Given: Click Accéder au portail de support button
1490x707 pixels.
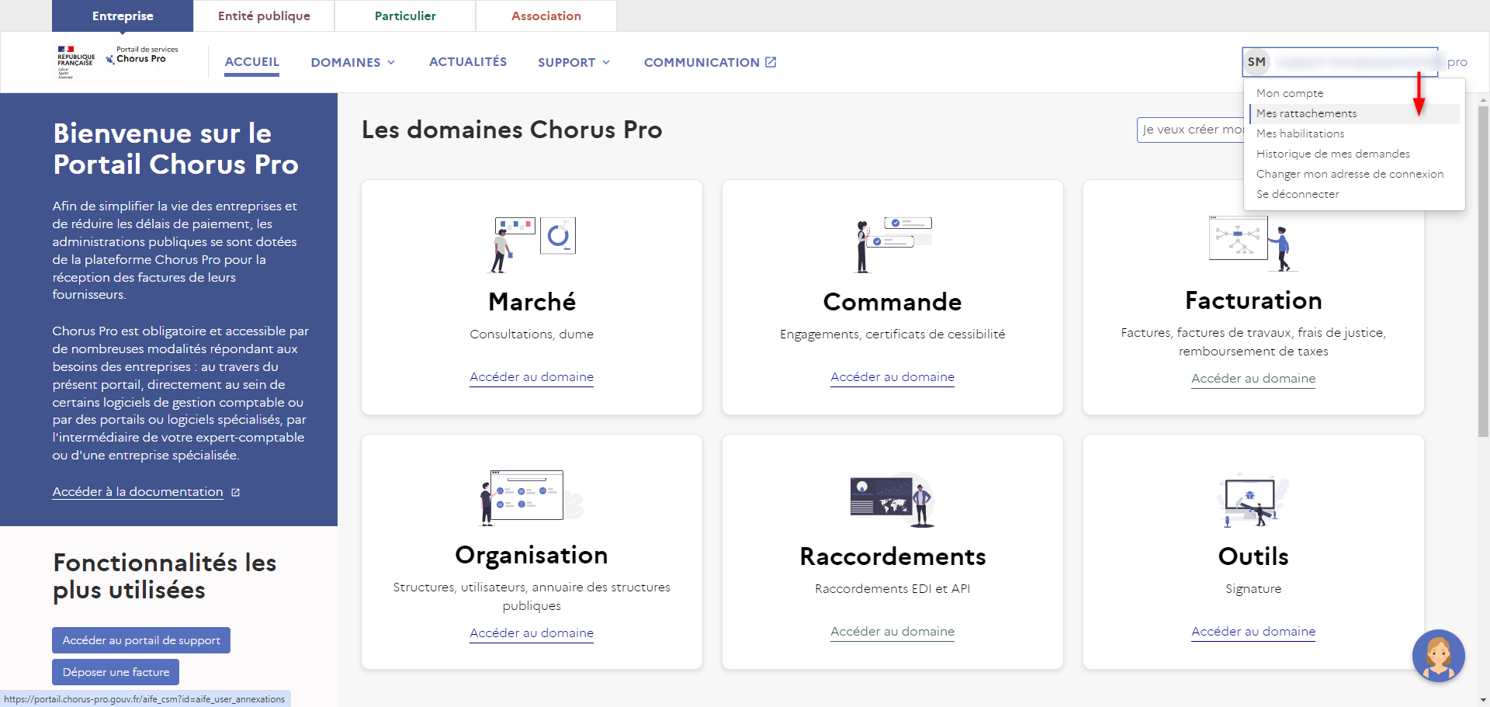Looking at the screenshot, I should pos(141,640).
